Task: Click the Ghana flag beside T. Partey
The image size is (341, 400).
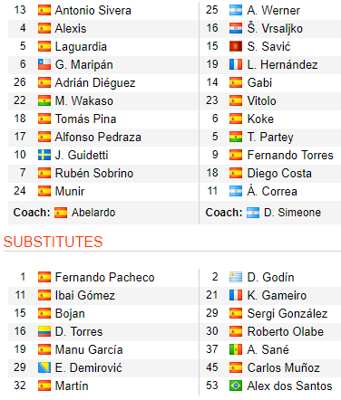Action: click(236, 137)
